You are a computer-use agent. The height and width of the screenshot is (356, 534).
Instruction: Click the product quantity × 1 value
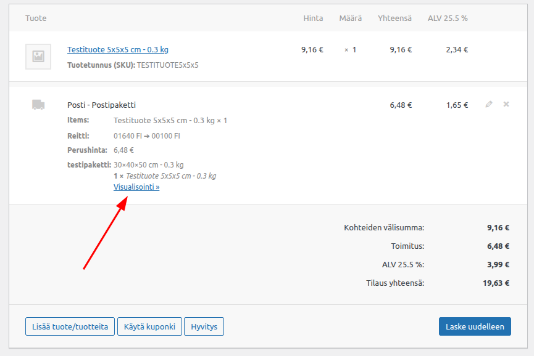(x=350, y=50)
